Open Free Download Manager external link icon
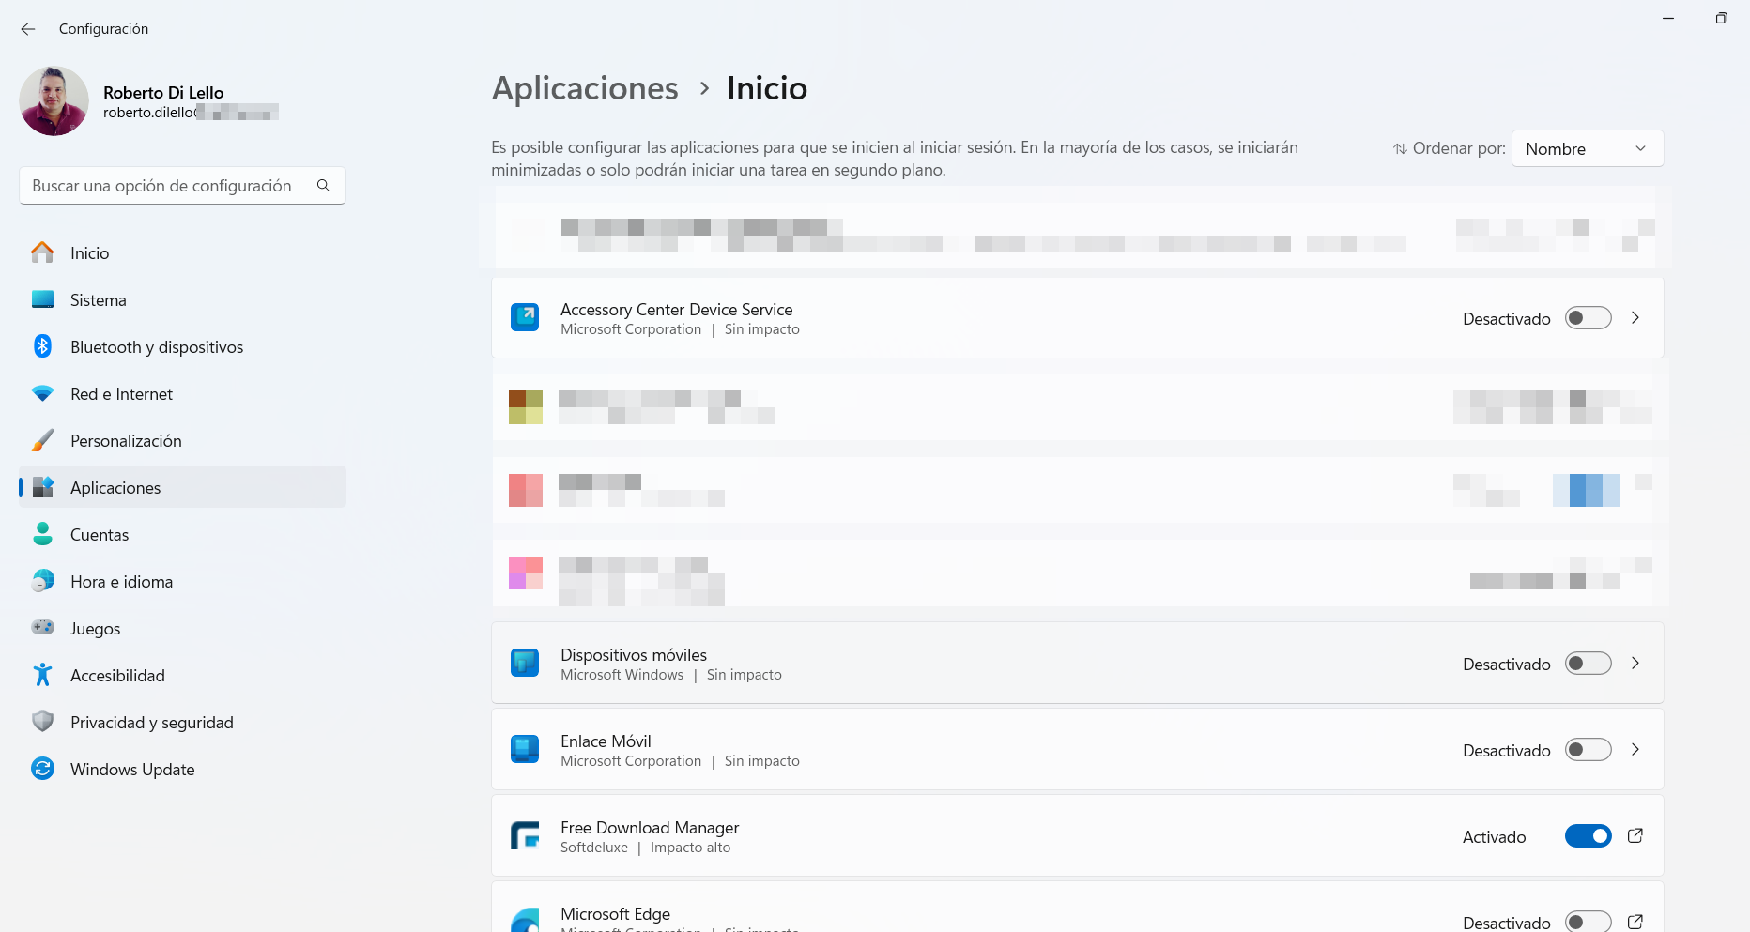The height and width of the screenshot is (932, 1750). pos(1635,836)
